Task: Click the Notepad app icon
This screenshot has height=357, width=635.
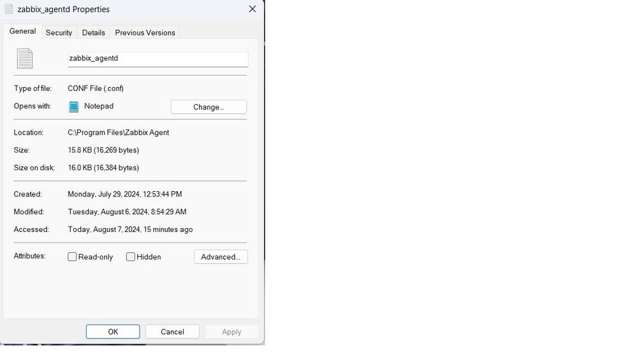Action: (x=74, y=107)
